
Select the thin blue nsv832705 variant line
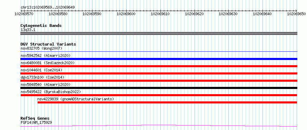pos(159,51)
